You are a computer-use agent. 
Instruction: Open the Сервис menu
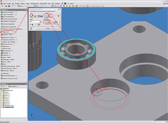28,4
